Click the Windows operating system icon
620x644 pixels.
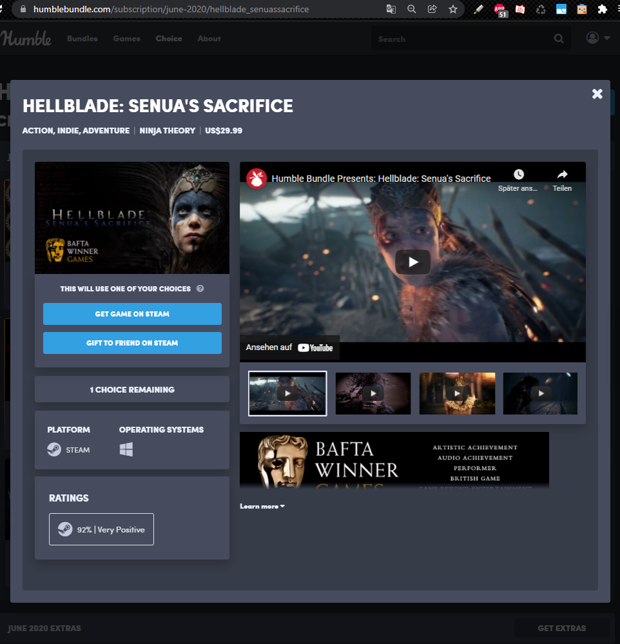pos(126,449)
